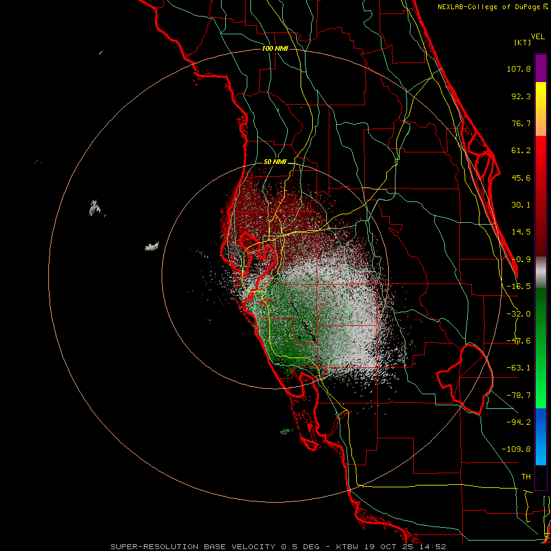The width and height of the screenshot is (551, 551).
Task: Click the -0.9 value on velocity scale
Action: pyautogui.click(x=521, y=260)
